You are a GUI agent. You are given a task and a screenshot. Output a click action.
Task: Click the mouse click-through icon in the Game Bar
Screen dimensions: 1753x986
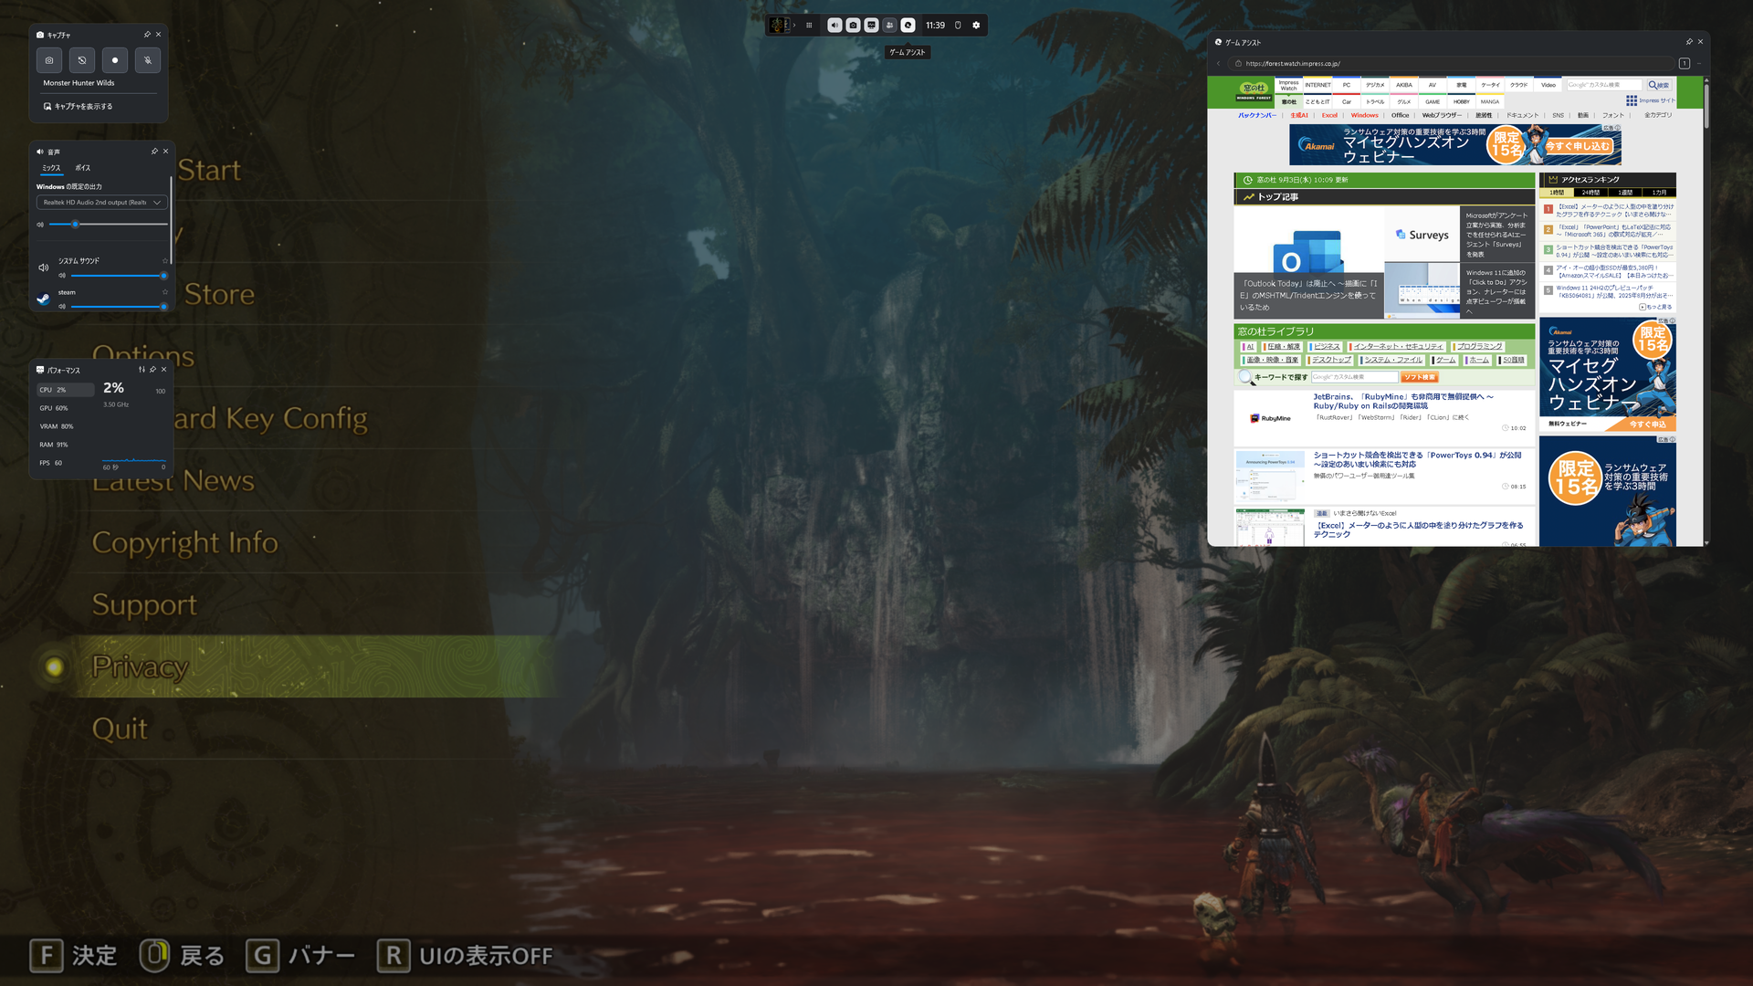click(958, 26)
